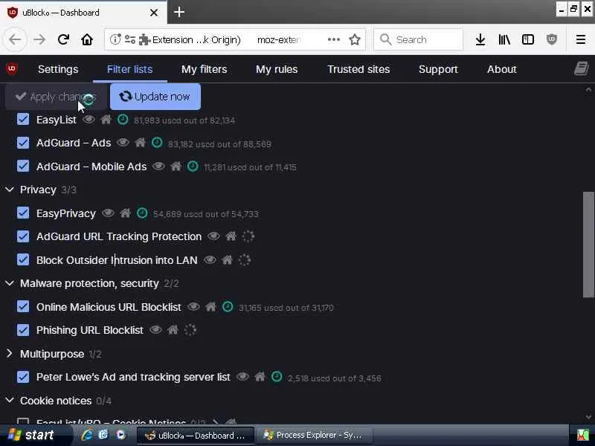
Task: Click Online Malicious URL Blocklist clock icon
Action: coord(228,306)
